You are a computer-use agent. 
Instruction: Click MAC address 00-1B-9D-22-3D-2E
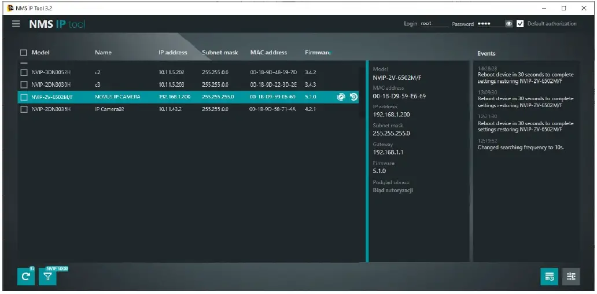274,84
